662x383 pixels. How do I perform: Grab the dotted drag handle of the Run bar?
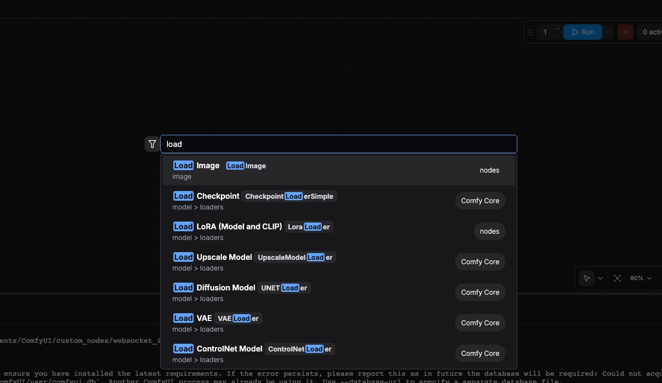coord(530,32)
